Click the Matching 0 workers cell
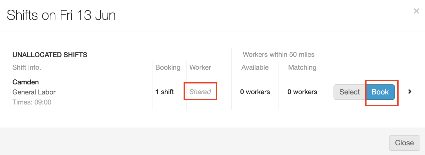 302,92
